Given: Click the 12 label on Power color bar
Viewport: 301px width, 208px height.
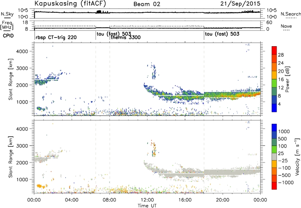Looking at the screenshot, I should (281, 88).
